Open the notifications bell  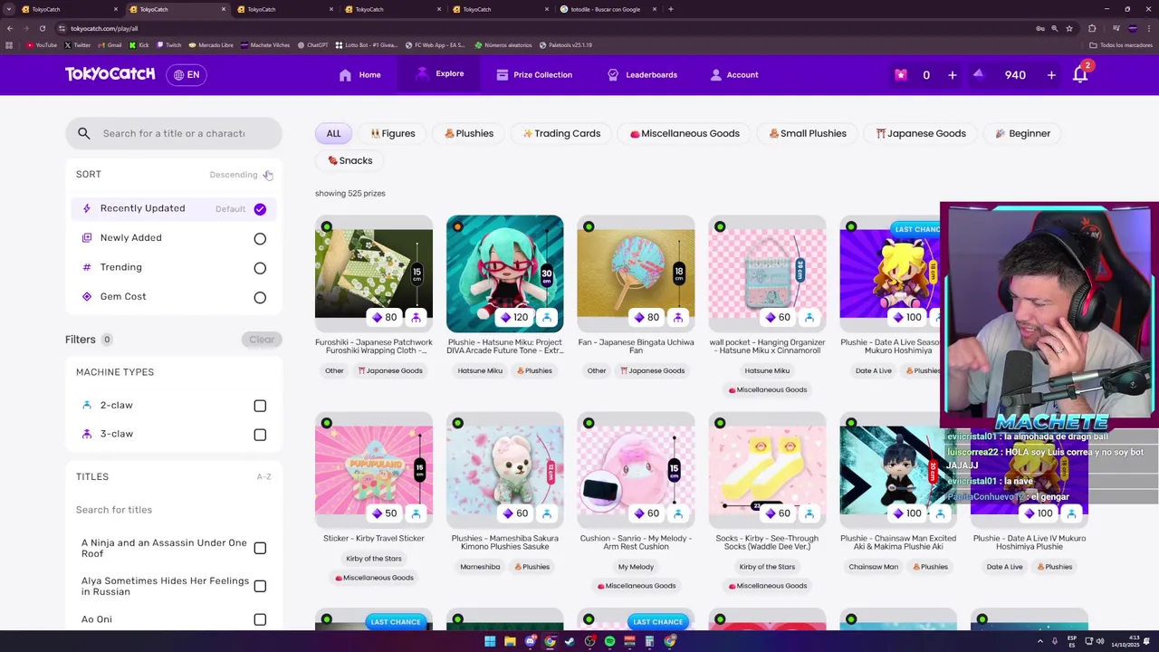pos(1080,74)
